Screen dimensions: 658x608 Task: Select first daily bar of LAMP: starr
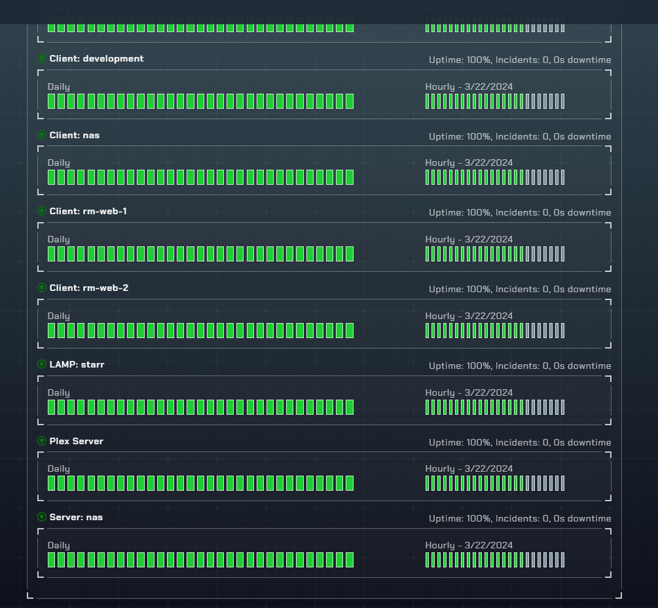52,407
